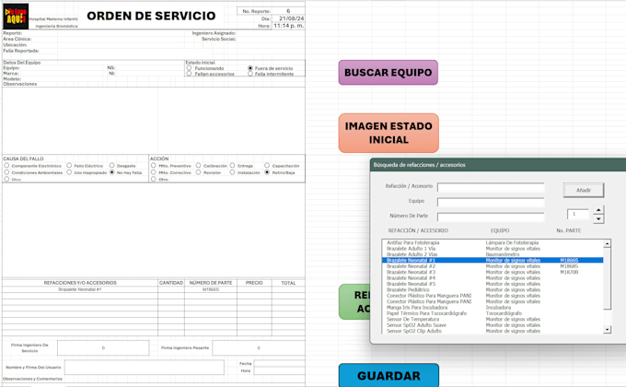The height and width of the screenshot is (387, 626).
Task: Click the BUSCAR EQUIPO button
Action: [388, 73]
